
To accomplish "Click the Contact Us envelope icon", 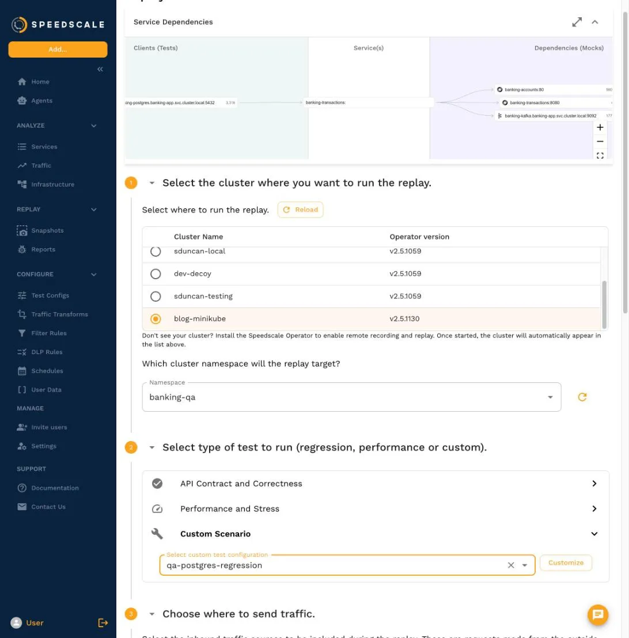I will pyautogui.click(x=22, y=507).
